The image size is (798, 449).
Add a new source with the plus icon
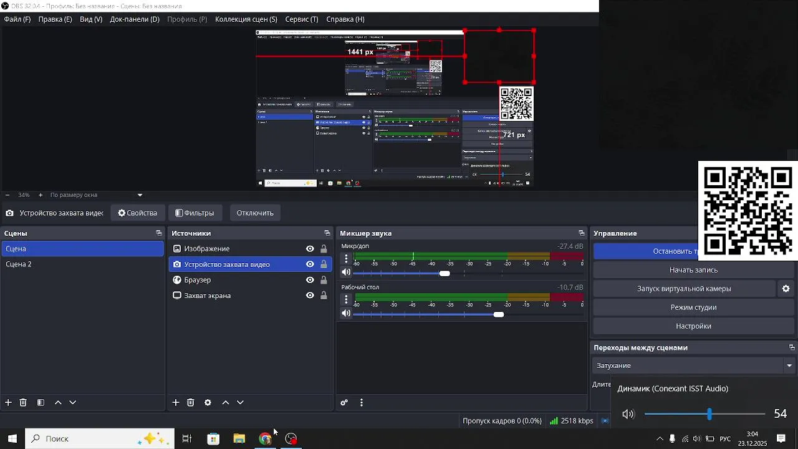click(x=176, y=403)
